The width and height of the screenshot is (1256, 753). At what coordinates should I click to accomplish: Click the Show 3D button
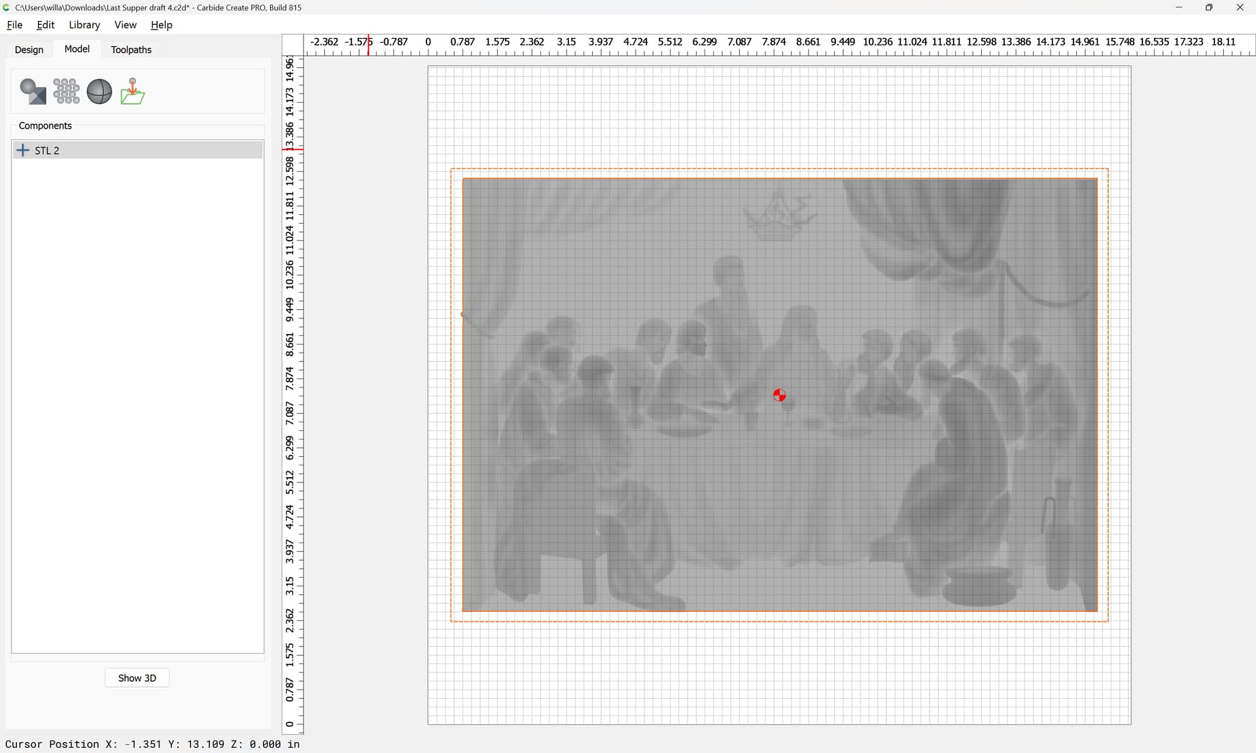(x=137, y=678)
